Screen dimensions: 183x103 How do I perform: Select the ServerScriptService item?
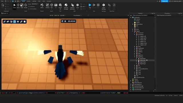click(139, 88)
